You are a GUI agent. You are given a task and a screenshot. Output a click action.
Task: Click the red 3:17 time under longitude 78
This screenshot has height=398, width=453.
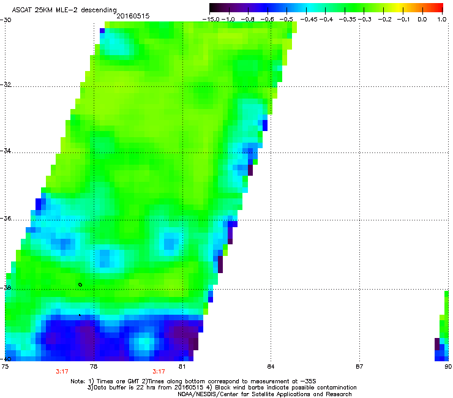point(62,372)
